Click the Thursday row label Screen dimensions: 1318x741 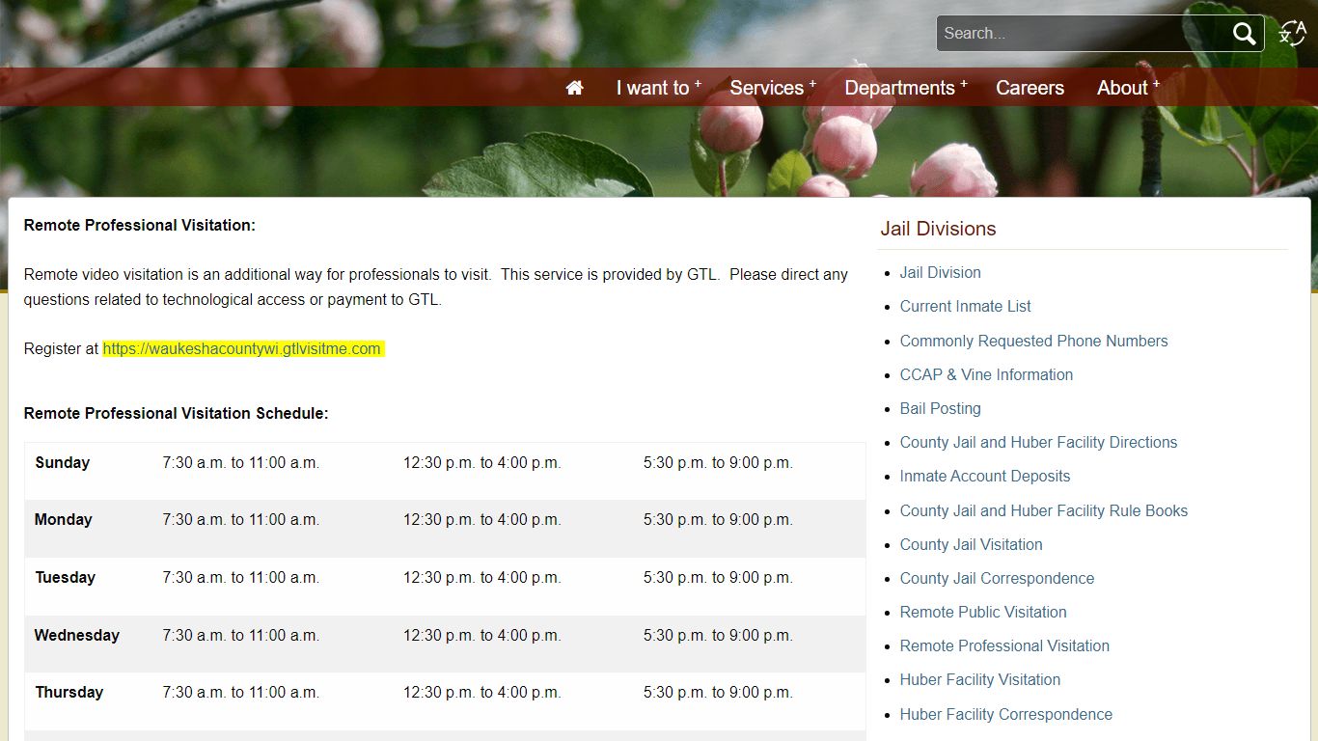(x=69, y=693)
